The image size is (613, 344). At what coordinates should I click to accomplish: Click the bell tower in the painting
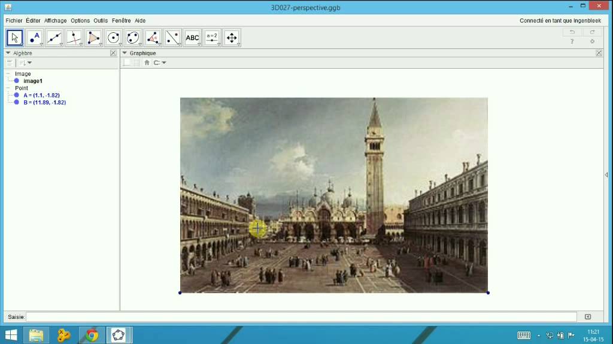[375, 168]
